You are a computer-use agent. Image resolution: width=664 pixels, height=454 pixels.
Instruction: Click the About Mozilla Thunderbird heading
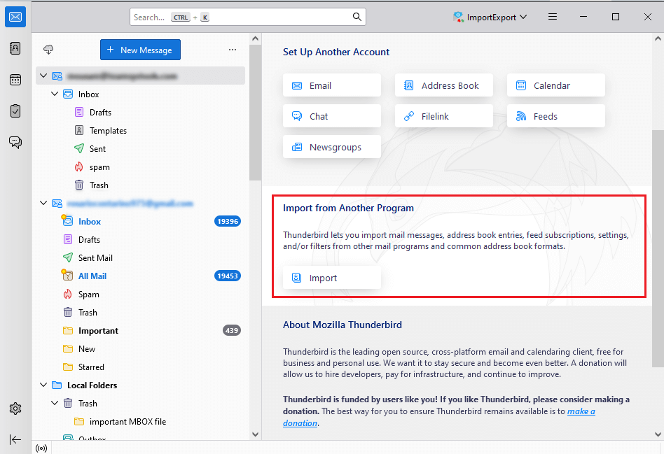[343, 325]
